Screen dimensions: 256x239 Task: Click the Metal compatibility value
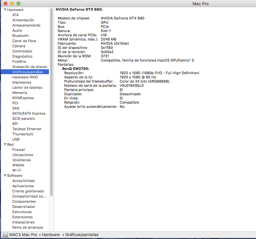[x=147, y=60]
